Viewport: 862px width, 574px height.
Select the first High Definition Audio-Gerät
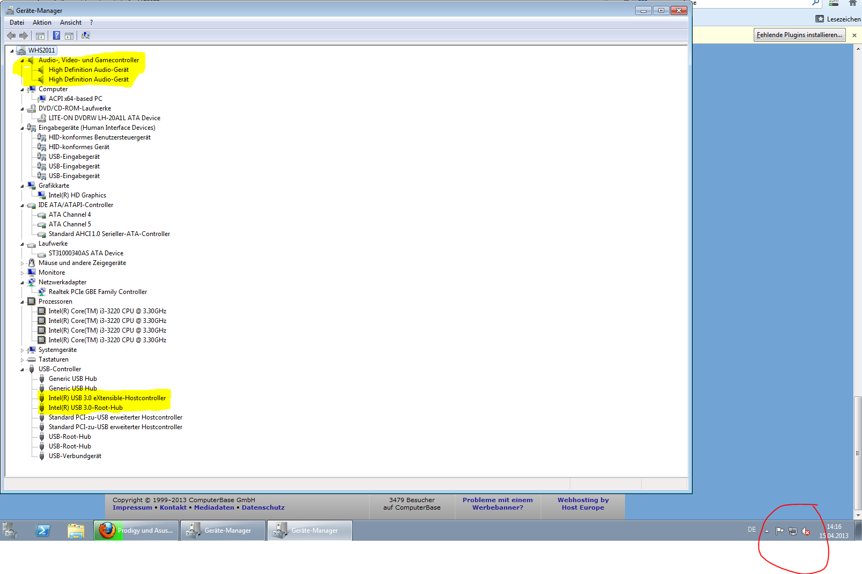(x=88, y=70)
